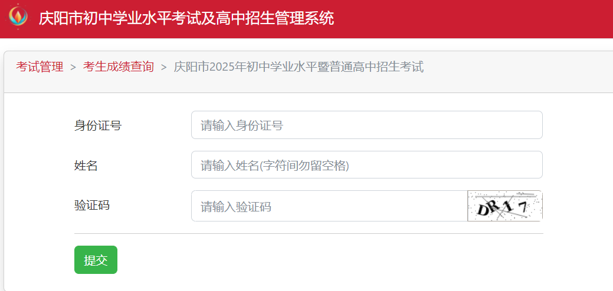
Task: Click blank white form area right of 提交
Action: coord(332,260)
